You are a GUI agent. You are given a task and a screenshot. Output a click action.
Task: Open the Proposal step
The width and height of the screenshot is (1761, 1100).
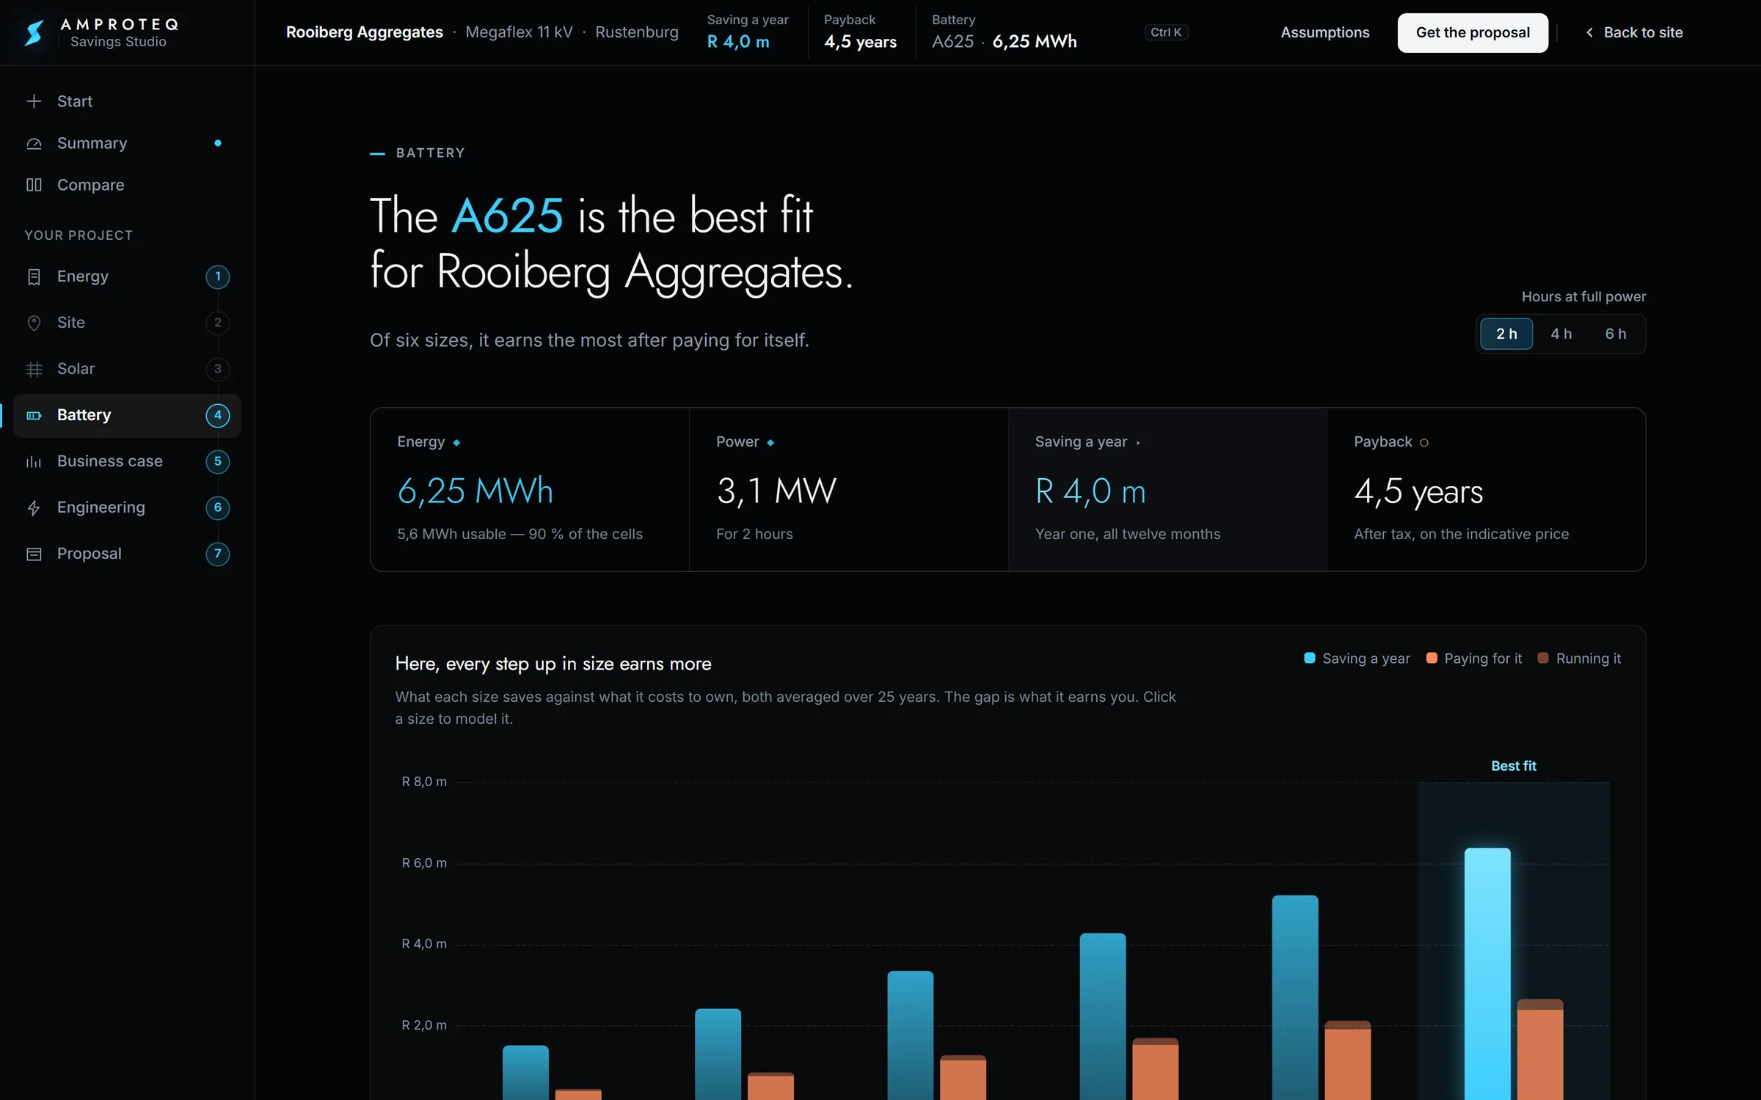coord(127,554)
